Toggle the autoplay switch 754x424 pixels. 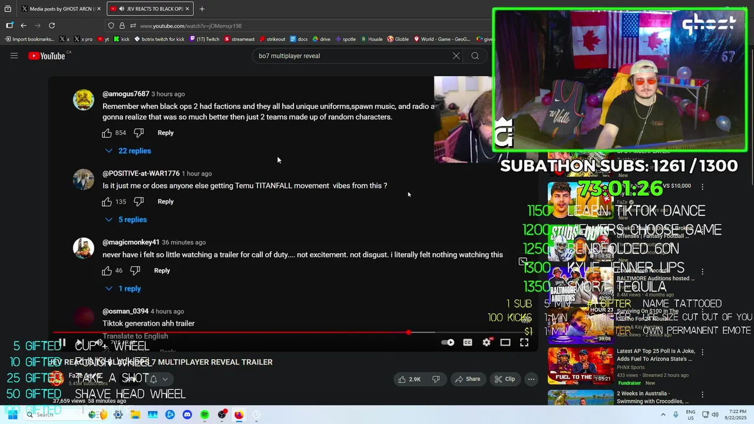click(448, 343)
